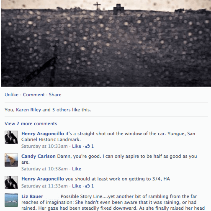The image size is (211, 211).
Task: Like Candy Carlson's comment
Action: pos(77,169)
